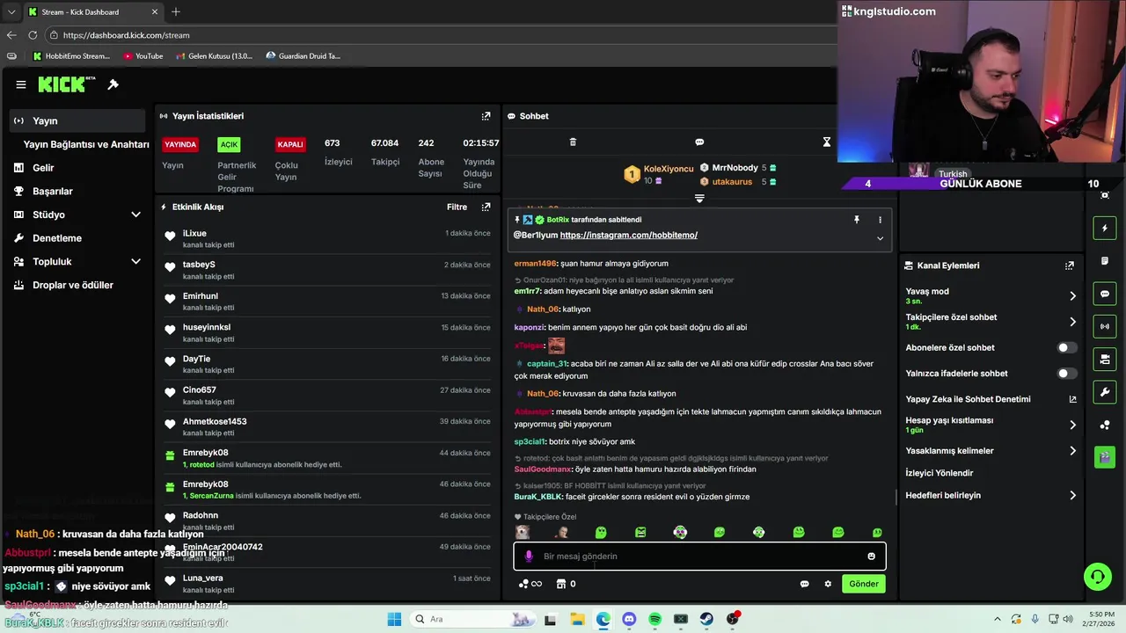Viewport: 1126px width, 633px height.
Task: Open Yasaklanmış kelimeler list
Action: 991,451
